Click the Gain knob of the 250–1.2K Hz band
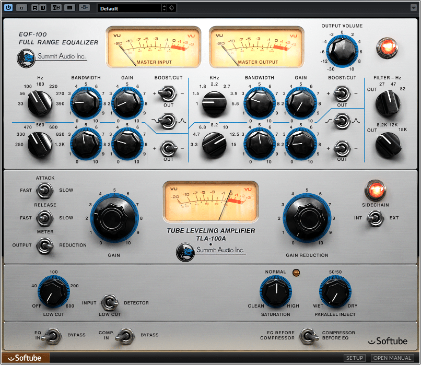 127,144
